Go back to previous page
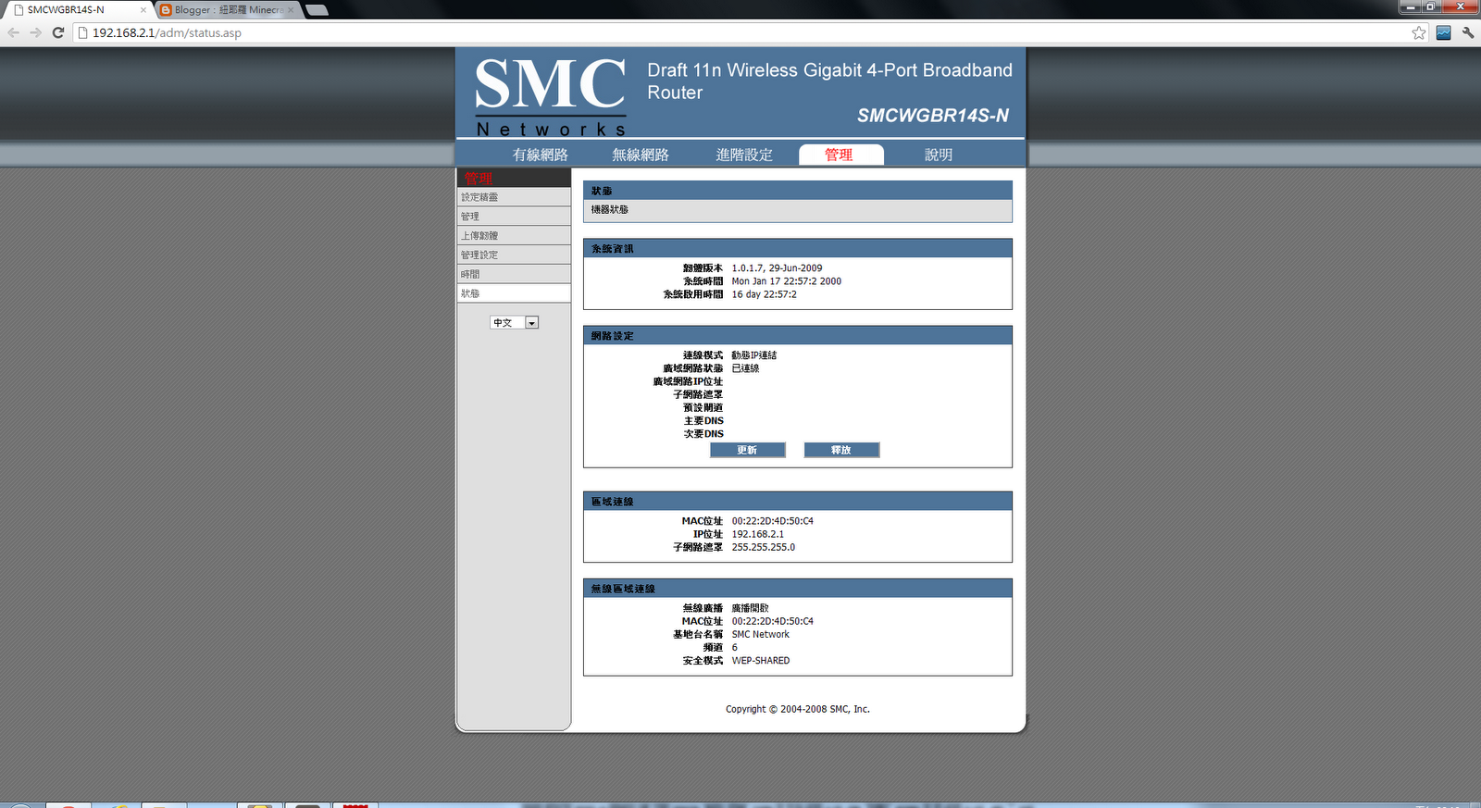Screen dimensions: 1481x808 (x=13, y=32)
